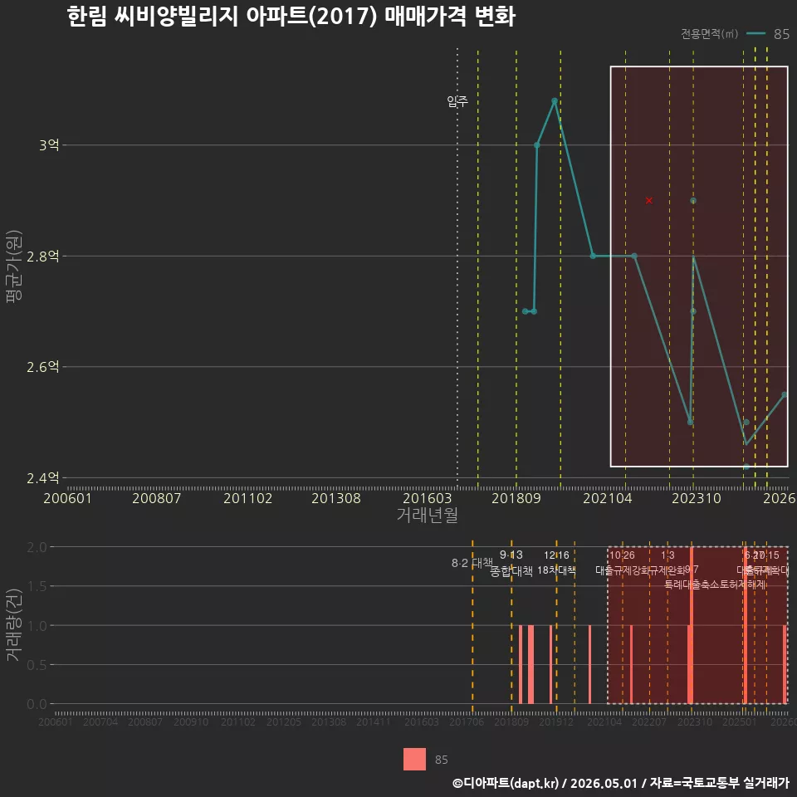Click the 201411 tick label on the volume chart
Screen dimensions: 797x797
pos(374,721)
